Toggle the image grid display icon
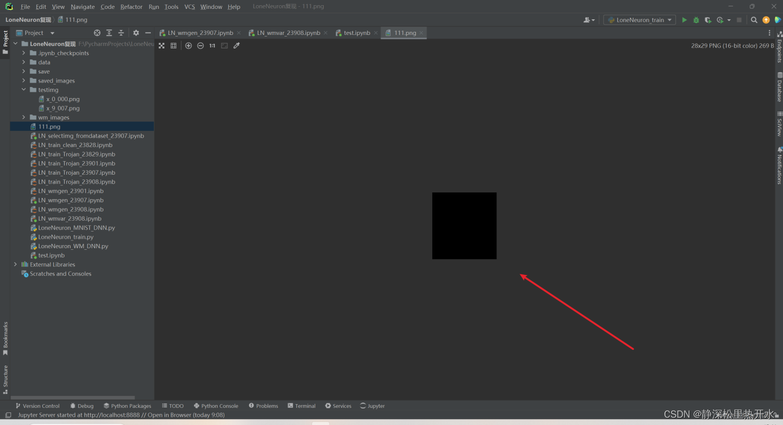Image resolution: width=783 pixels, height=425 pixels. pyautogui.click(x=174, y=46)
